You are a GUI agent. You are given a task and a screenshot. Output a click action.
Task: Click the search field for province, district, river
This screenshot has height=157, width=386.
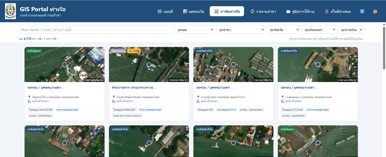(96, 30)
